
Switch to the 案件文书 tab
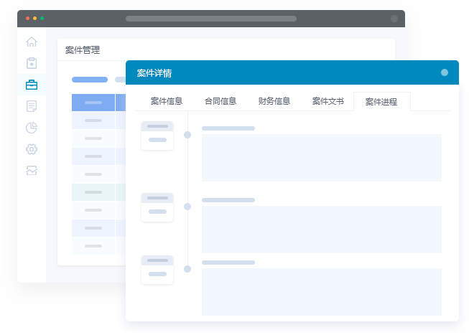coord(328,101)
